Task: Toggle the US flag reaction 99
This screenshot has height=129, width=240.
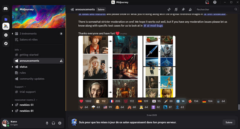Action: (x=108, y=107)
